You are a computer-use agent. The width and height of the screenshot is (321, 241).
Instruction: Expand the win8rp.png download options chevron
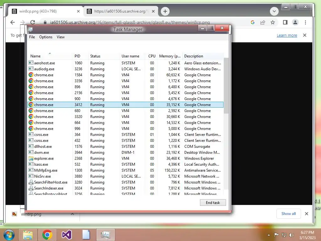(72, 214)
